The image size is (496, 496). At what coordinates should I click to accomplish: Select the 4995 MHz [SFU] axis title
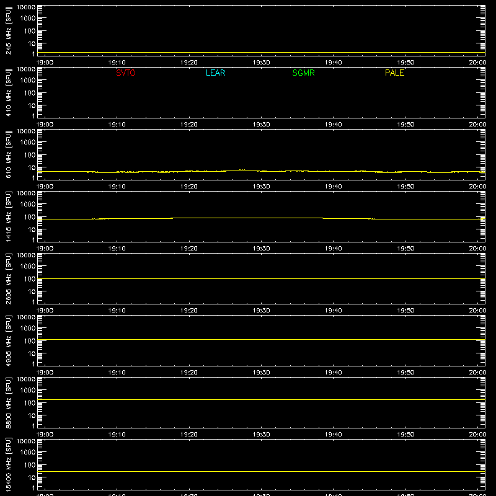click(9, 340)
